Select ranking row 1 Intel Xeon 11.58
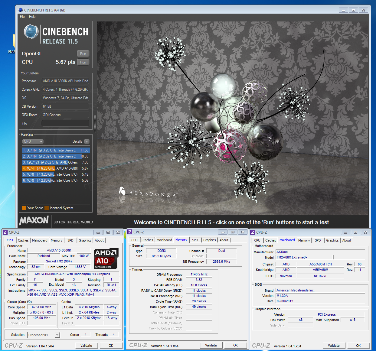 point(56,150)
